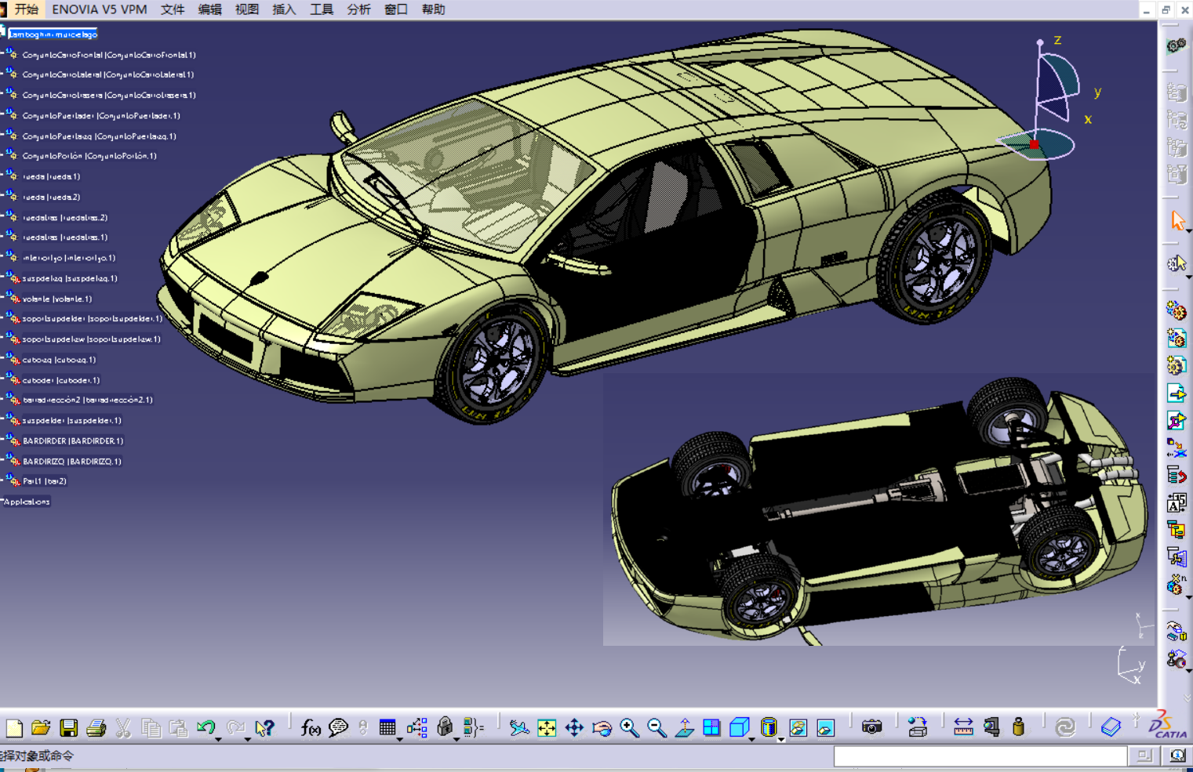Select the Rotate view tool
The image size is (1193, 772).
(x=602, y=728)
